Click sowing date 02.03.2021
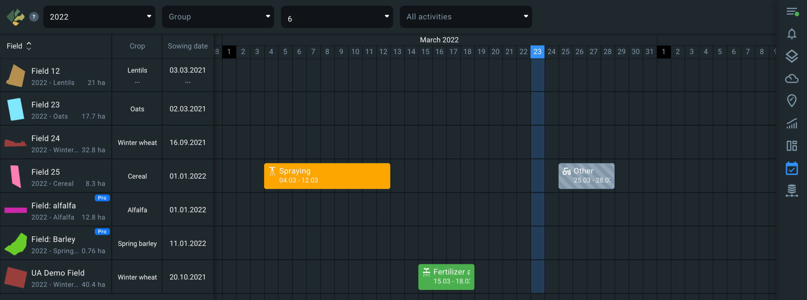807x300 pixels. click(x=188, y=109)
